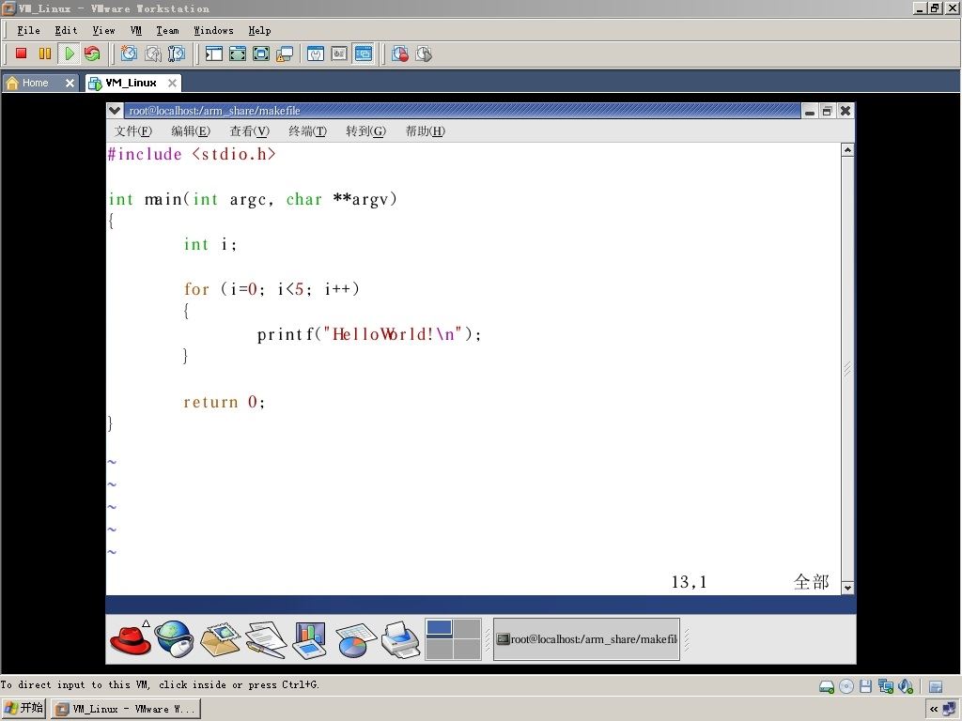Switch to the Home tab
The height and width of the screenshot is (721, 962).
tap(35, 83)
